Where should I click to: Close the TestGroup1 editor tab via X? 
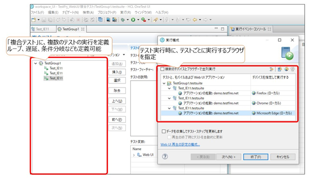click(x=83, y=29)
